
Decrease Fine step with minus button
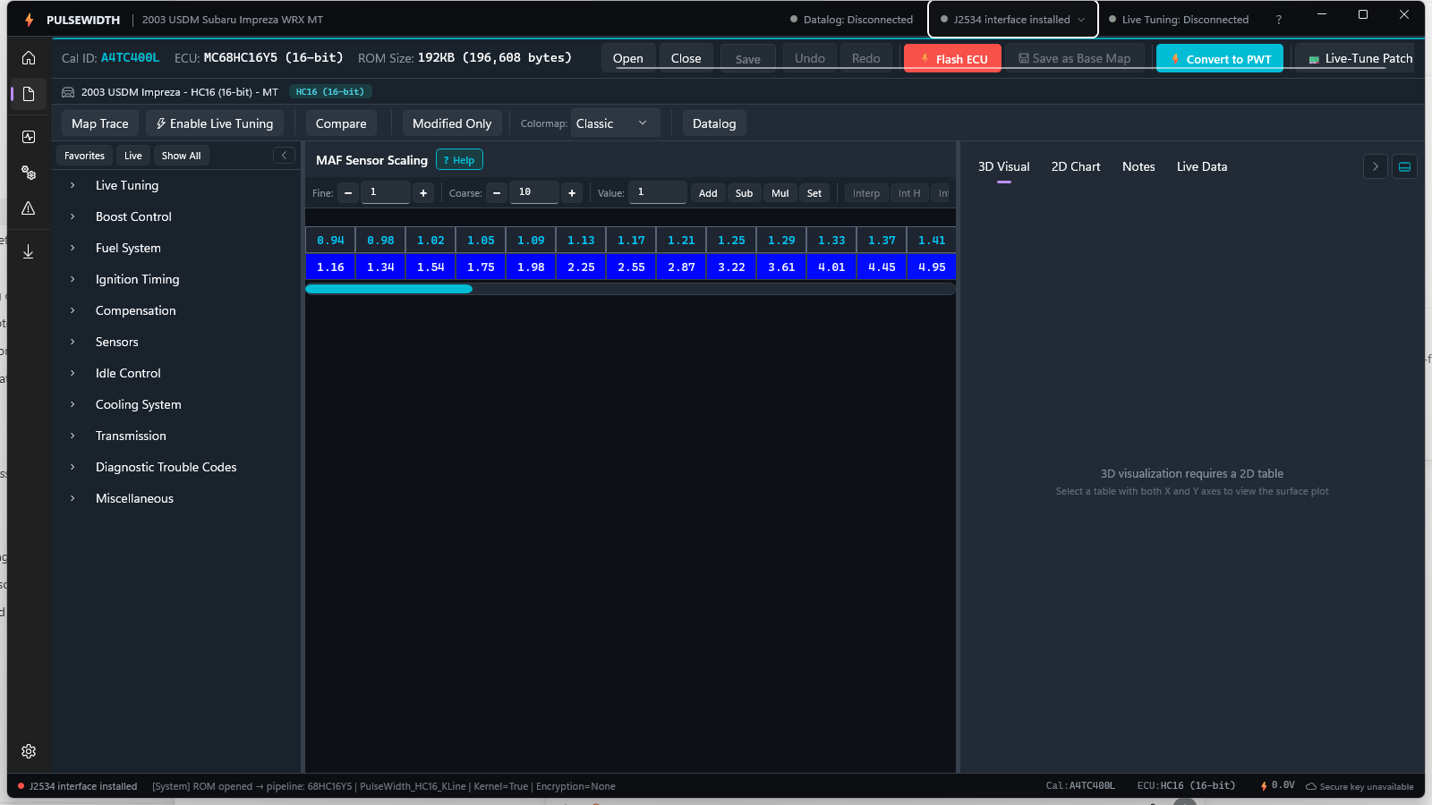click(348, 193)
